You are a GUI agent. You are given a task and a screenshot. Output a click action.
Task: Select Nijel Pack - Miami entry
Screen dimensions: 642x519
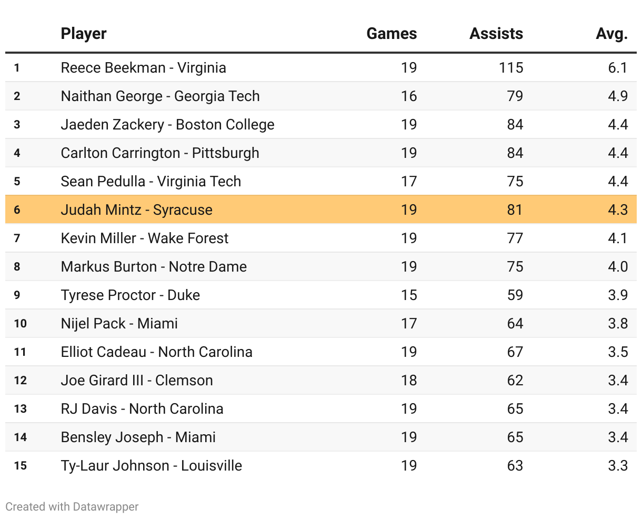[x=119, y=324]
